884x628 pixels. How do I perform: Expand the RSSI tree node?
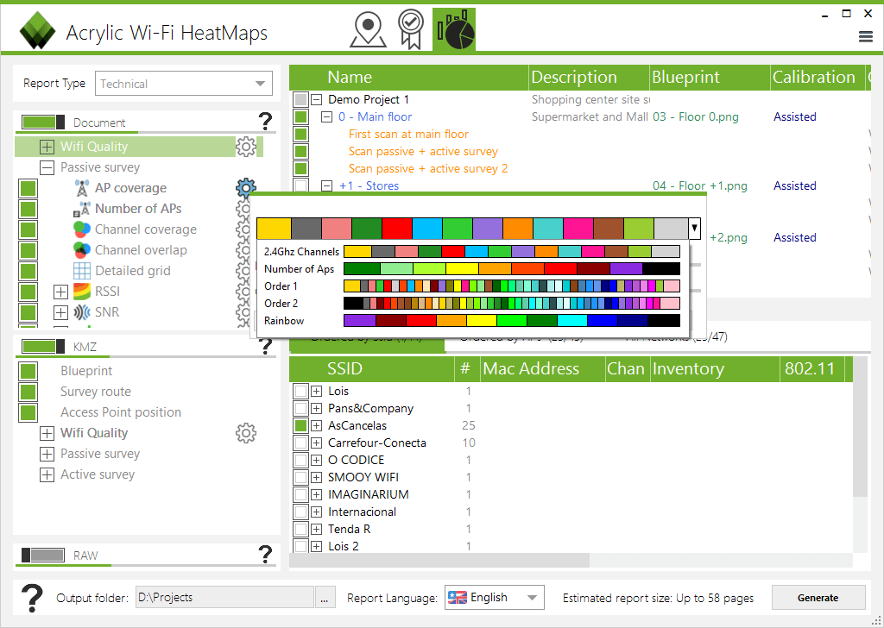61,292
